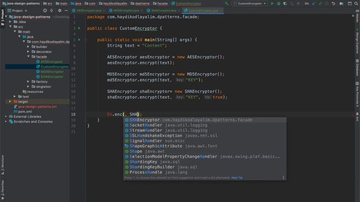
Task: Choose StreamHandler suggestion in completion list
Action: 205,130
